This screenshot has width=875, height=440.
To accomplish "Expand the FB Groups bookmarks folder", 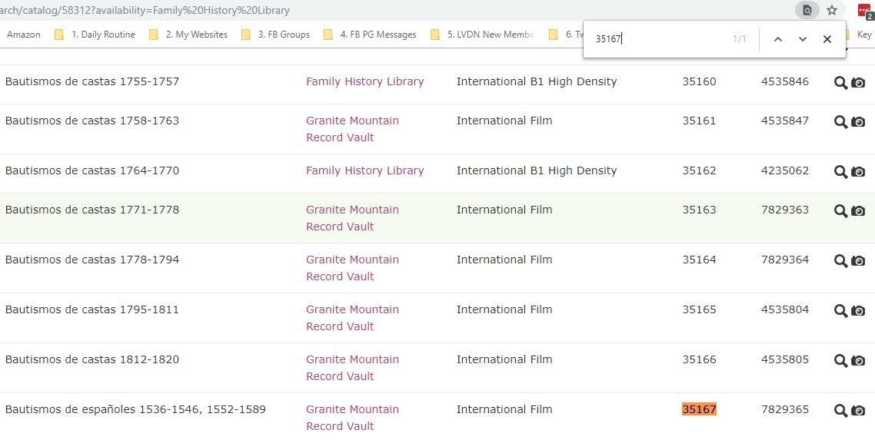I will coord(276,35).
